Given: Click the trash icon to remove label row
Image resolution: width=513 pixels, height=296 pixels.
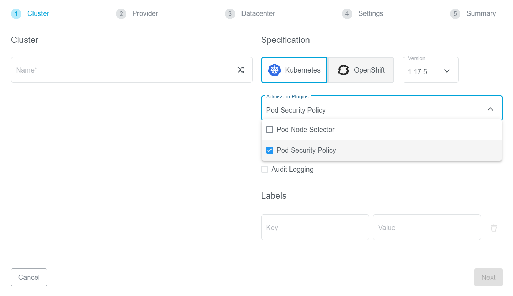Looking at the screenshot, I should [494, 228].
